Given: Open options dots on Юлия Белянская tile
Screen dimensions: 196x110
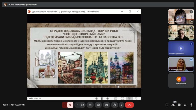Looking at the screenshot, I should [x=191, y=60].
